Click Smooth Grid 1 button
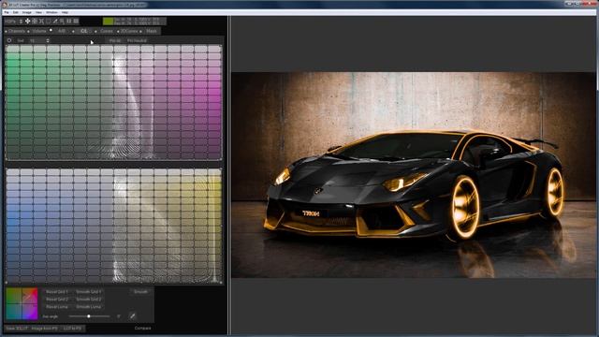The image size is (599, 337). click(x=88, y=291)
